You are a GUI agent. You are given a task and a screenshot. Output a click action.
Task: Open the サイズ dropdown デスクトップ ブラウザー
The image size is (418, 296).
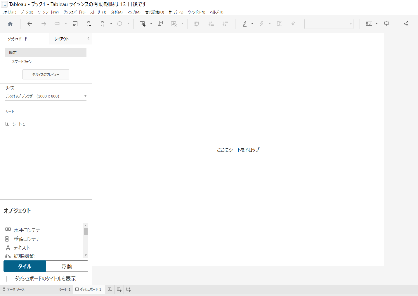tap(46, 96)
